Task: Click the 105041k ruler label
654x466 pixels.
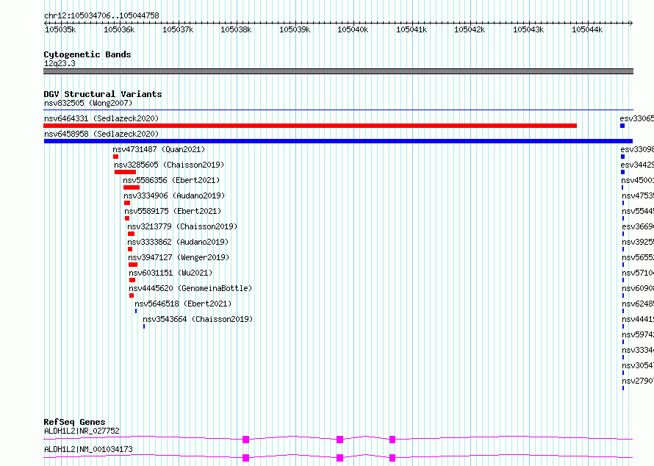Action: 412,29
